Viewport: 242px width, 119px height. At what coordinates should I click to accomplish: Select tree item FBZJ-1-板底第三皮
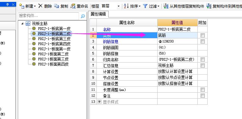(x=54, y=39)
